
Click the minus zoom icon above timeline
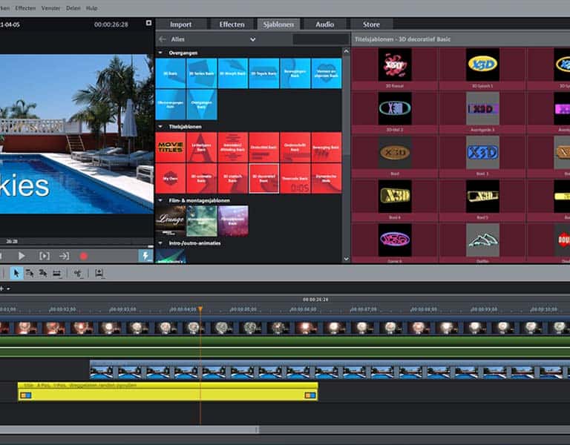(x=8, y=289)
